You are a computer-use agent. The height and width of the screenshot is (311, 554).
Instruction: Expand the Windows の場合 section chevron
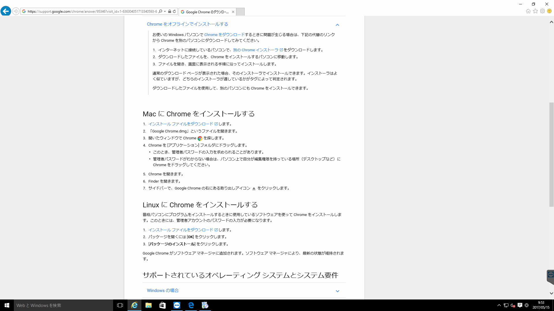coord(337,291)
